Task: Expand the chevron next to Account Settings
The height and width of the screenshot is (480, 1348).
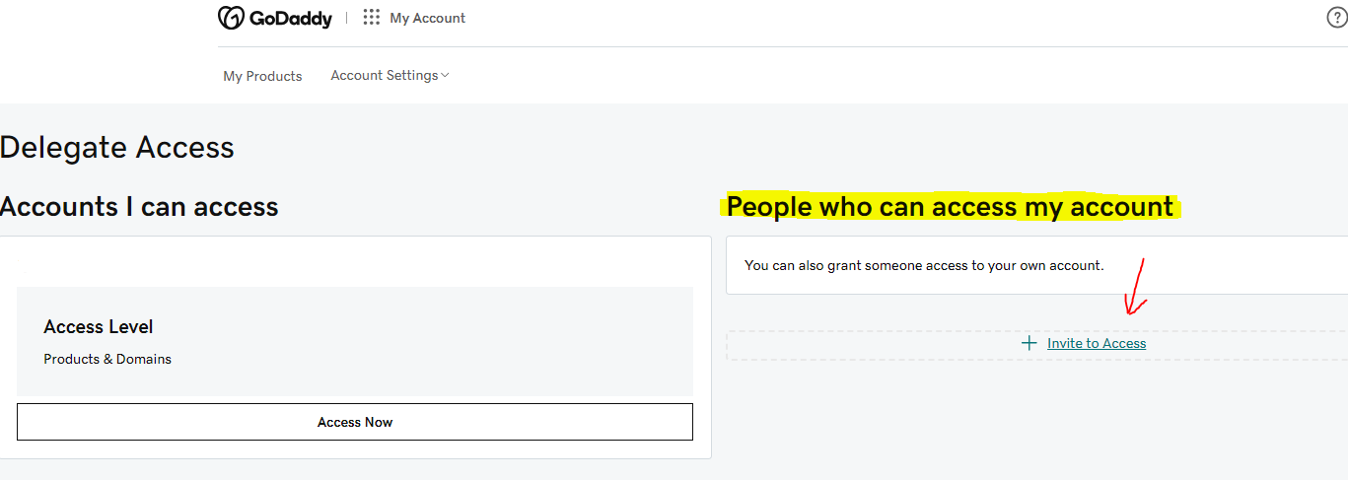Action: tap(445, 75)
